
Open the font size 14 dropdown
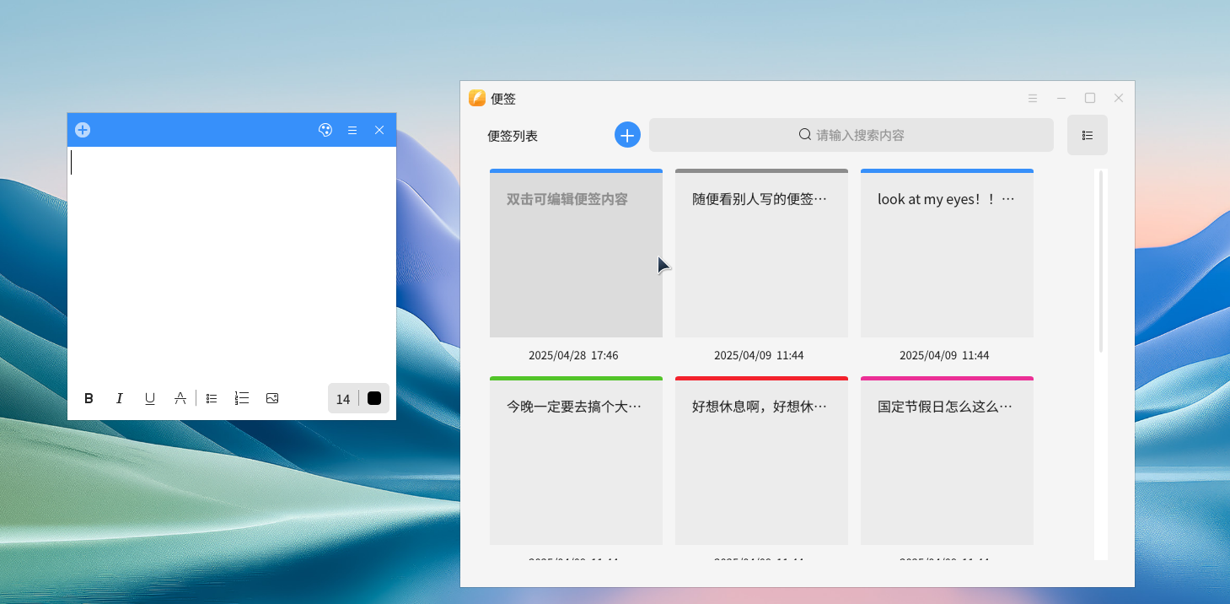(343, 399)
